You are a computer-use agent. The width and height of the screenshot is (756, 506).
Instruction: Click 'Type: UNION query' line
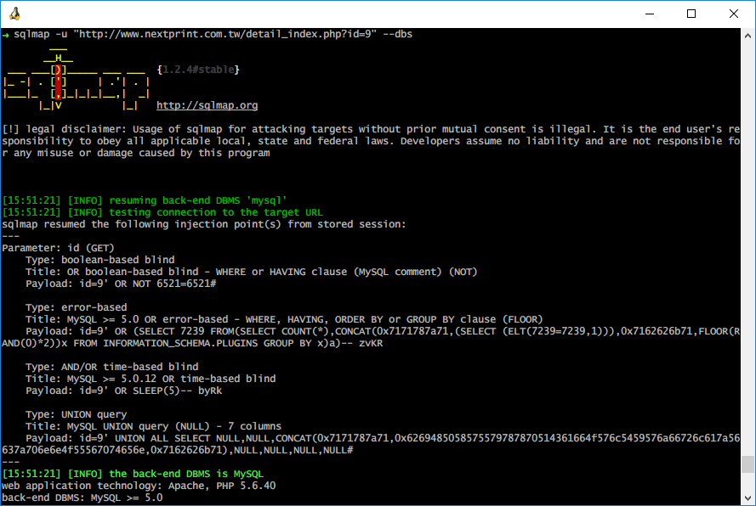(x=77, y=414)
